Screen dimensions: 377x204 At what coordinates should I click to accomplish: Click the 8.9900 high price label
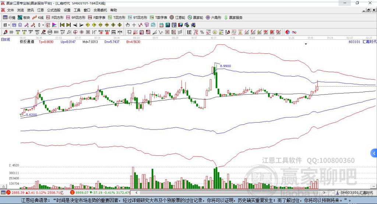click(225, 66)
